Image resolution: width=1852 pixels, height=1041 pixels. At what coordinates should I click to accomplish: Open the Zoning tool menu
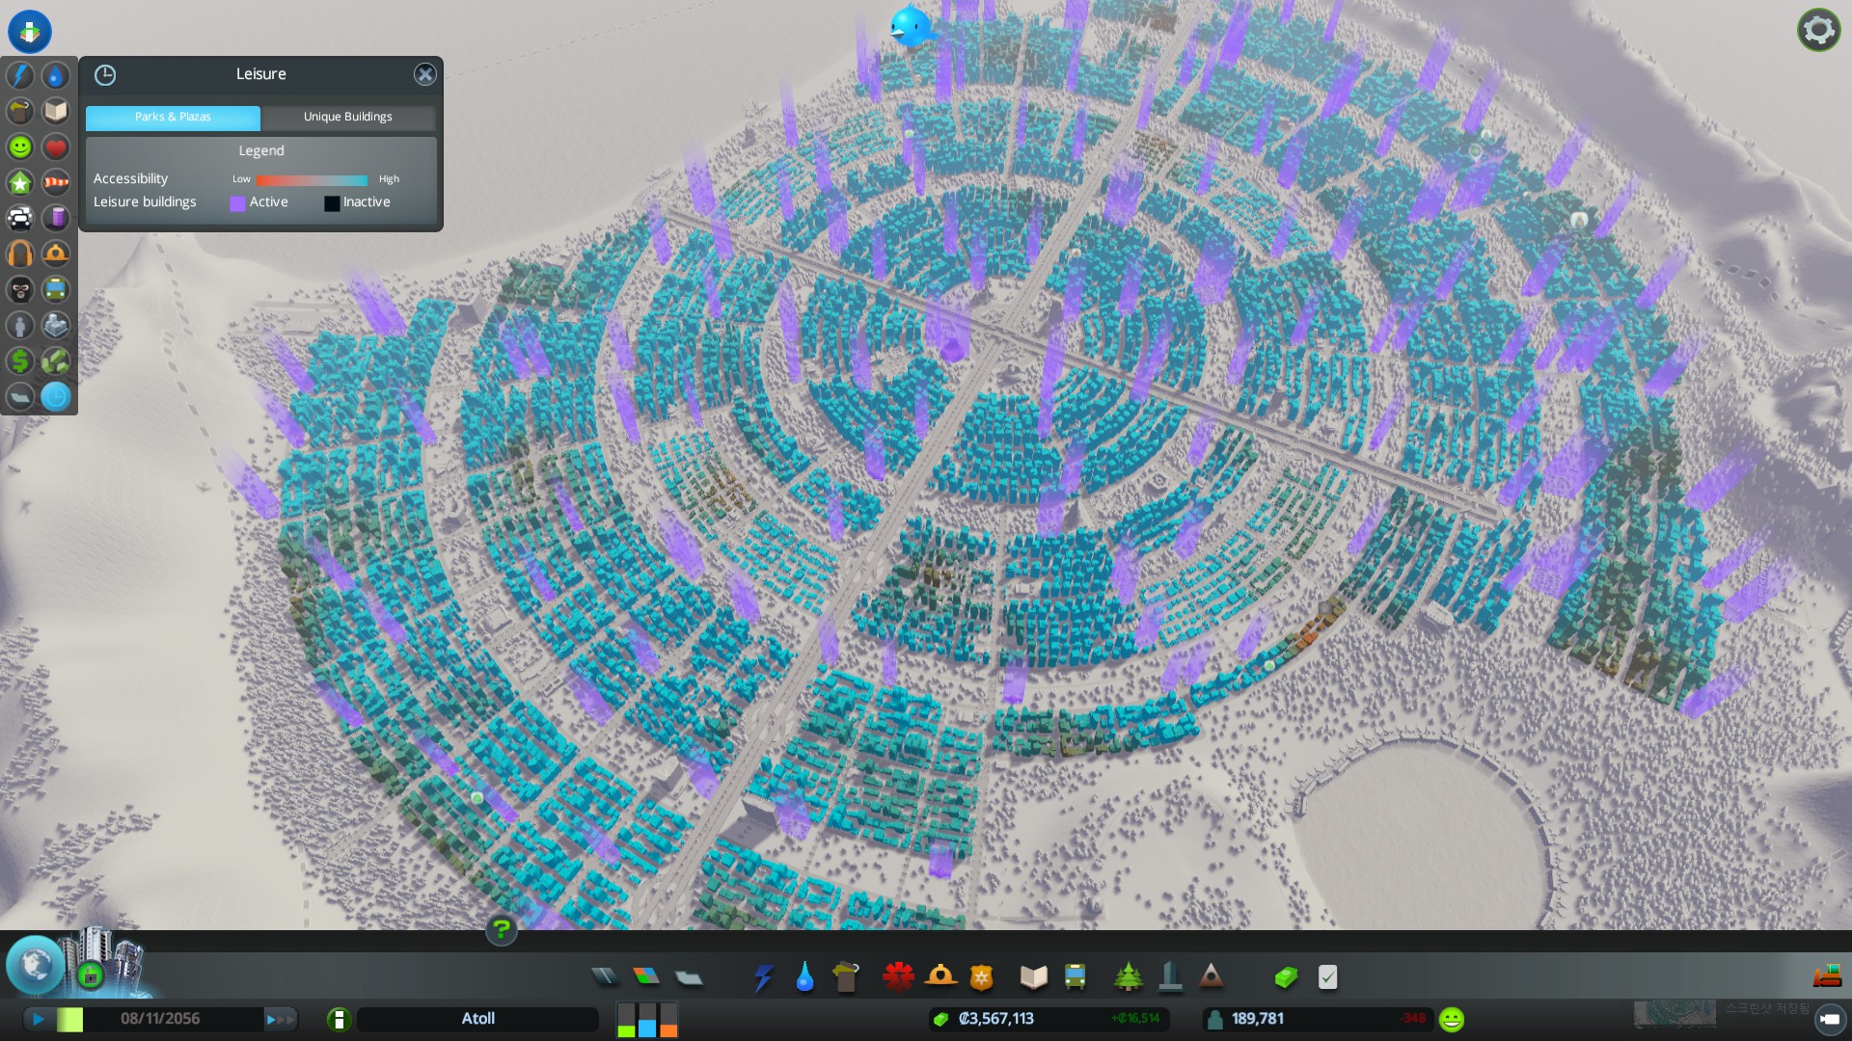coord(646,977)
